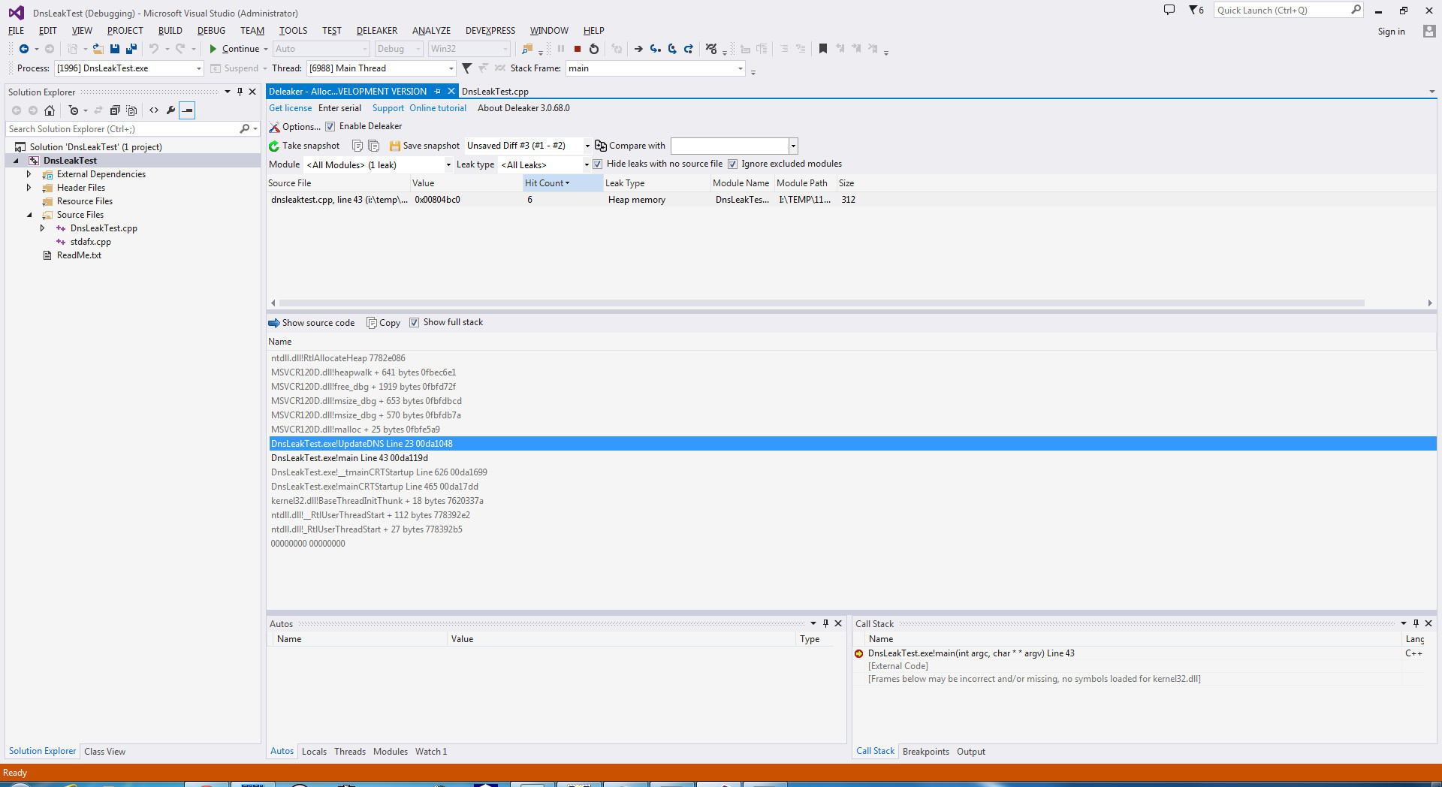Click the Get license link
1442x787 pixels.
pyautogui.click(x=290, y=108)
